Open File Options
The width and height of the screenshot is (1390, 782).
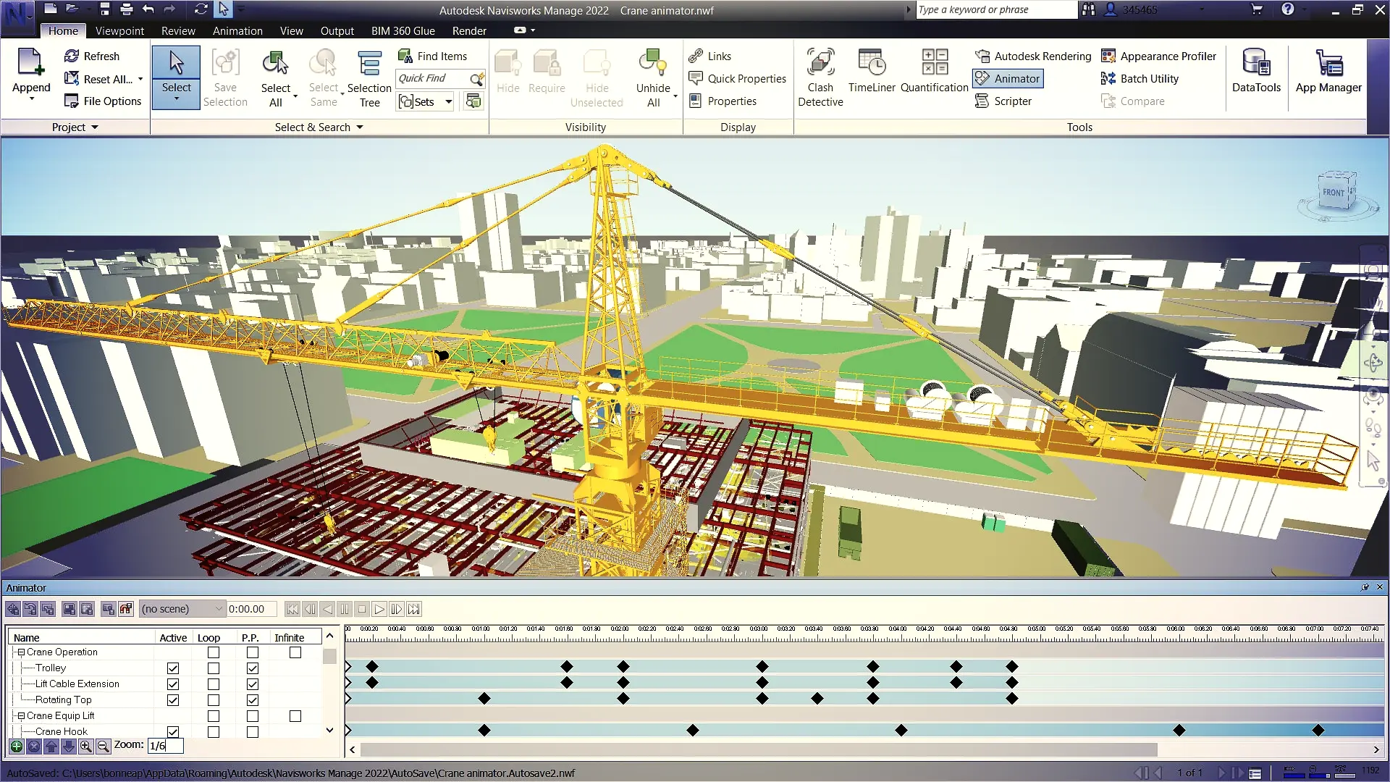pos(103,101)
